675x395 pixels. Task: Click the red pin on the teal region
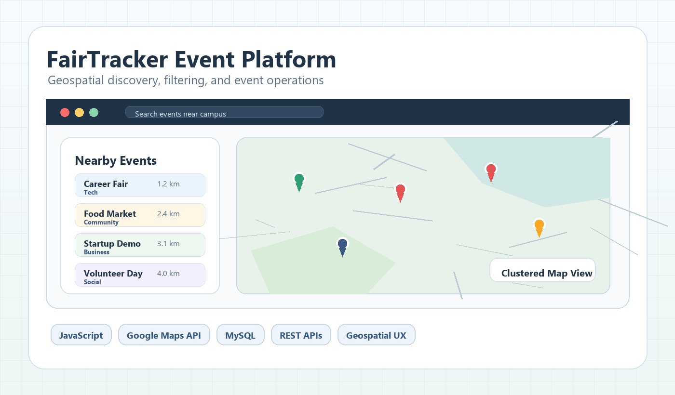[x=491, y=172]
